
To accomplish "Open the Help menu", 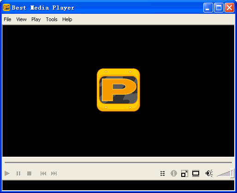I will click(x=67, y=19).
